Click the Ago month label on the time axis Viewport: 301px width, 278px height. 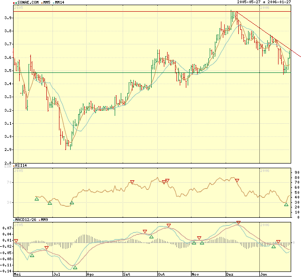(x=90, y=274)
